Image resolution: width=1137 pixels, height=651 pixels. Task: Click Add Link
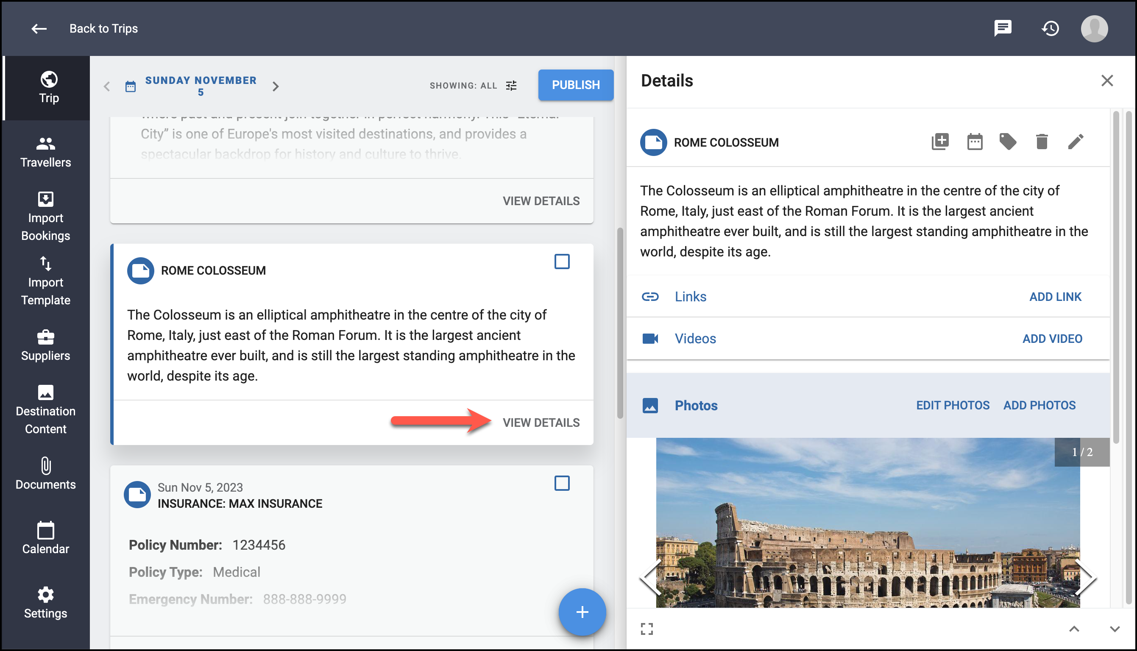[1055, 296]
